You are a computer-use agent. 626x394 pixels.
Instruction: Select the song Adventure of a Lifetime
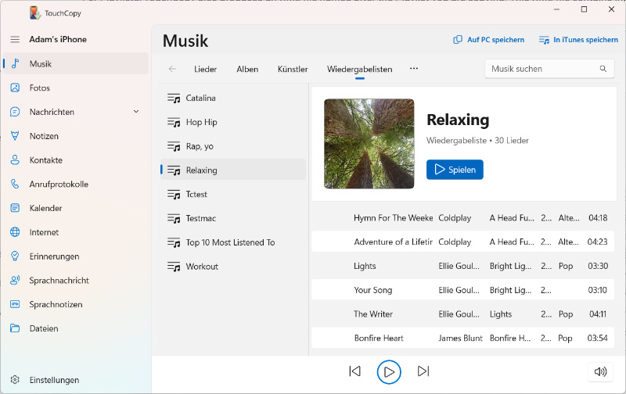click(462, 242)
